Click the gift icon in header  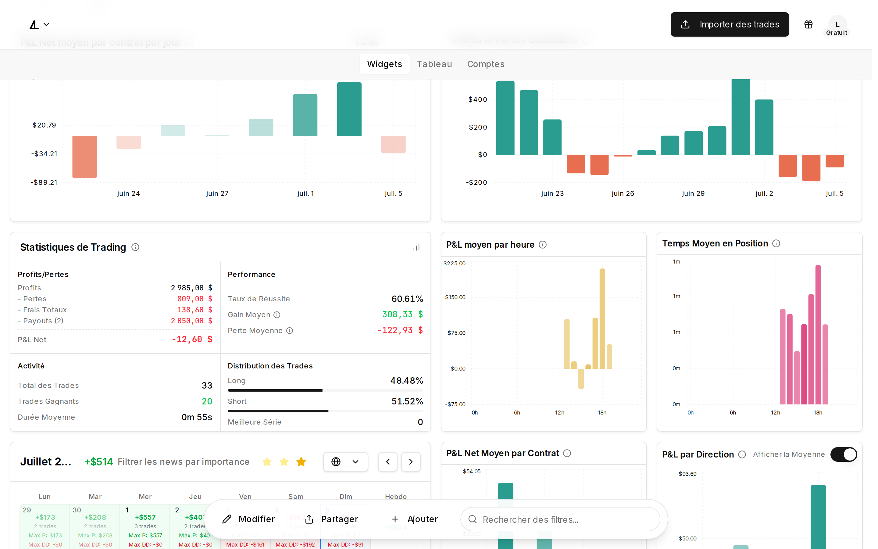pyautogui.click(x=808, y=24)
